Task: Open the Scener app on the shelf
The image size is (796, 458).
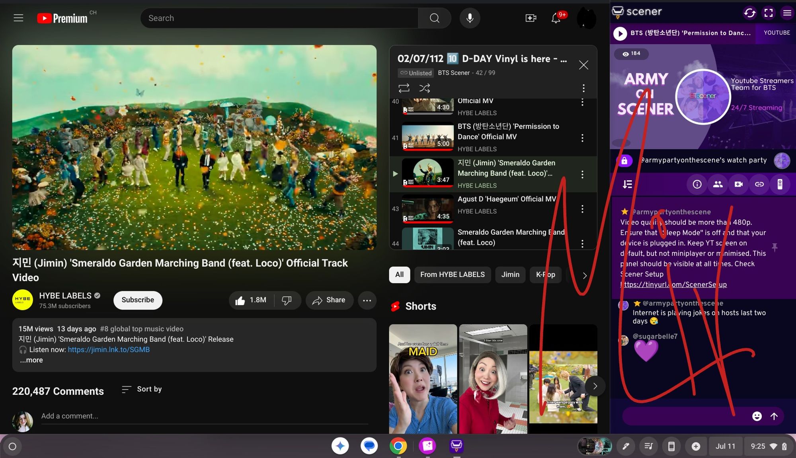Action: click(x=457, y=446)
